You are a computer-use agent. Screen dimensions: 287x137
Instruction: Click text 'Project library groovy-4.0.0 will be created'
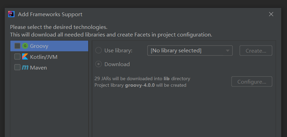click(x=140, y=85)
